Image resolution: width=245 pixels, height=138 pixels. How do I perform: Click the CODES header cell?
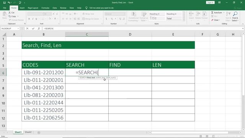[x=43, y=65]
